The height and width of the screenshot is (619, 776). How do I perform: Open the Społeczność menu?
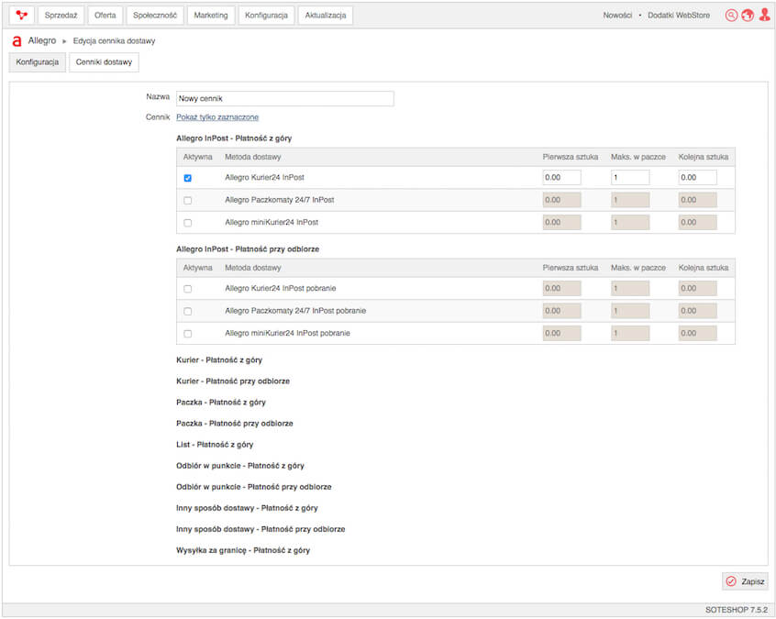point(155,16)
